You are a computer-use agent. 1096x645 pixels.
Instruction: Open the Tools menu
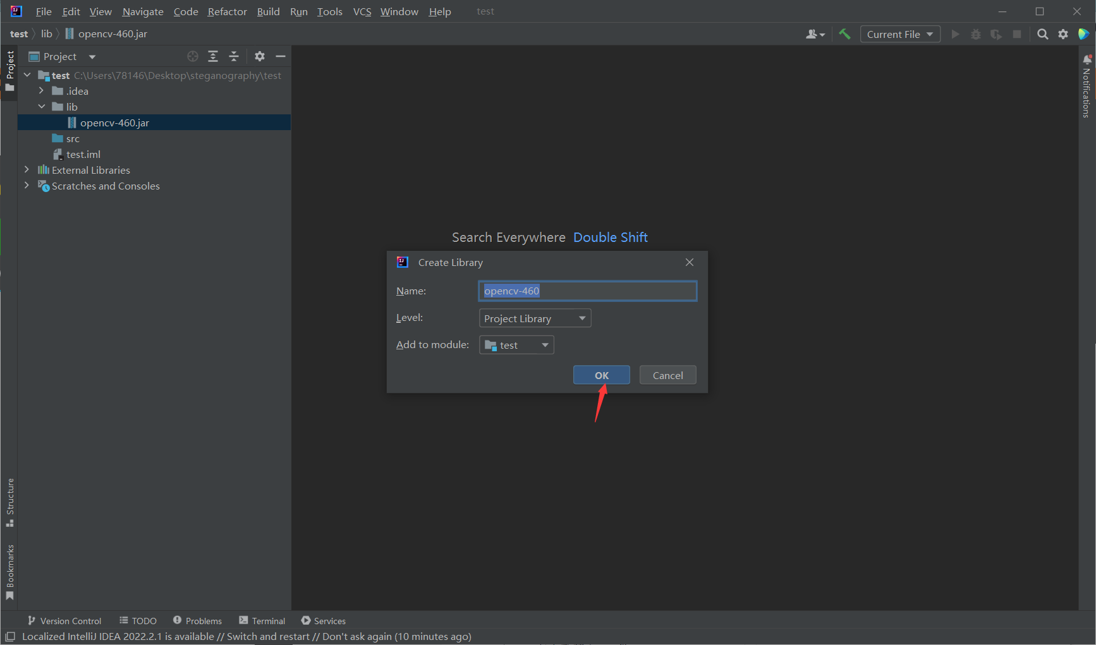pos(329,11)
